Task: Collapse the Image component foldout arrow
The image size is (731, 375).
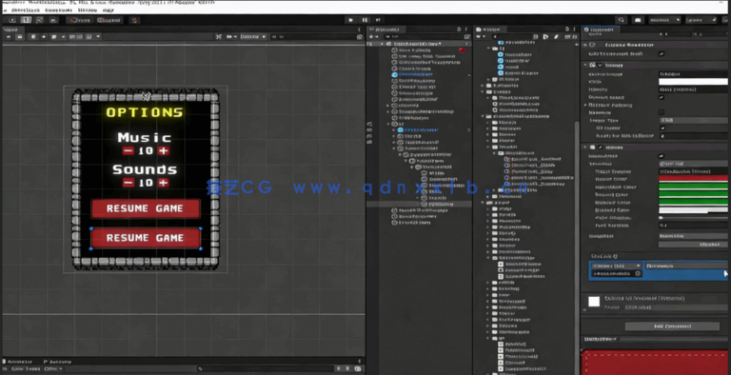Action: pyautogui.click(x=585, y=66)
